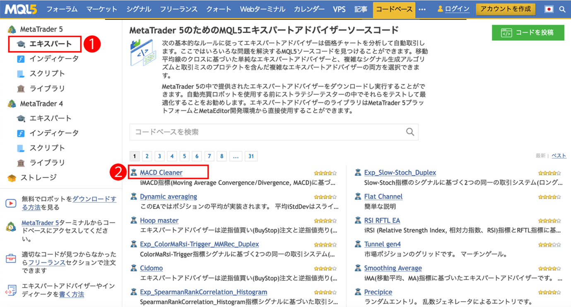The height and width of the screenshot is (307, 571).
Task: Click the Storage (ストレージ) box icon
Action: pos(12,178)
